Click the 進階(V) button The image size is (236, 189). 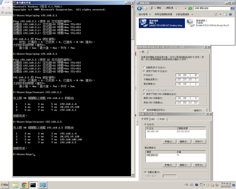199,110
